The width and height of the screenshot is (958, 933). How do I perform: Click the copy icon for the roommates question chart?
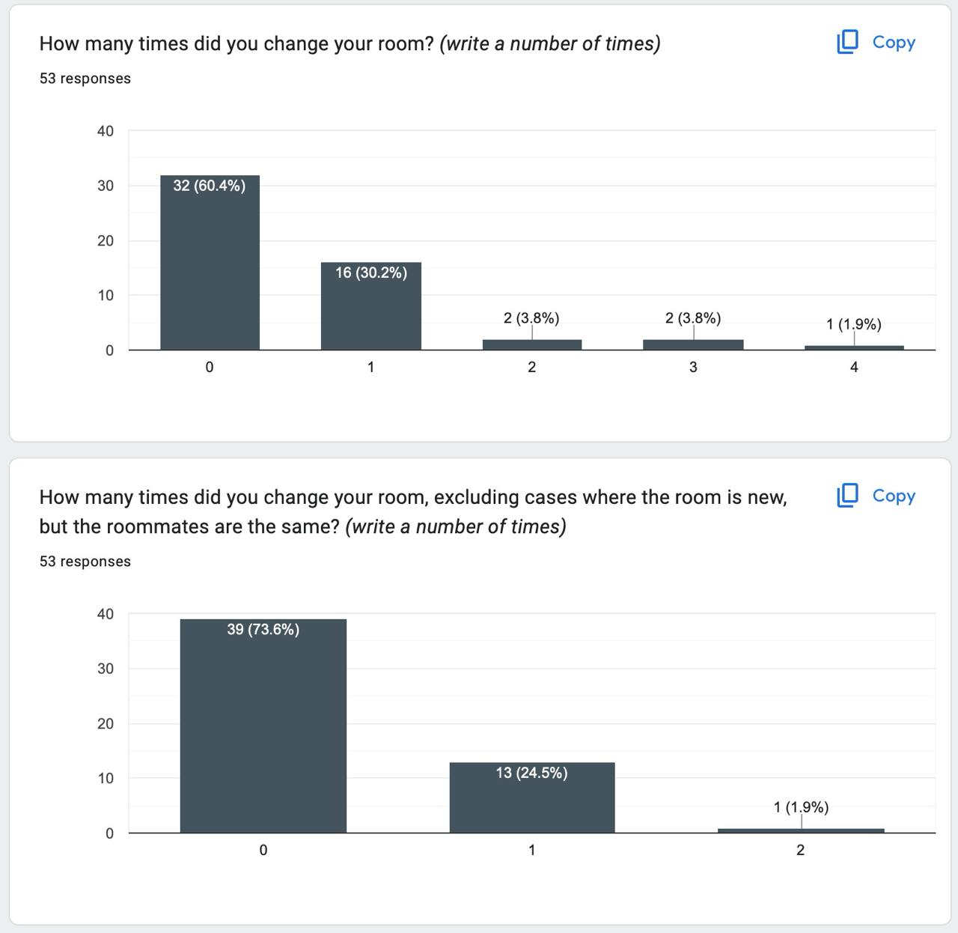coord(847,495)
